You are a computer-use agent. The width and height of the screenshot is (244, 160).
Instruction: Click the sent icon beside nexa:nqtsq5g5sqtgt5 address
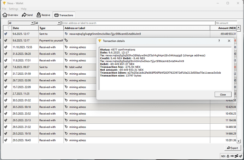[66, 33]
